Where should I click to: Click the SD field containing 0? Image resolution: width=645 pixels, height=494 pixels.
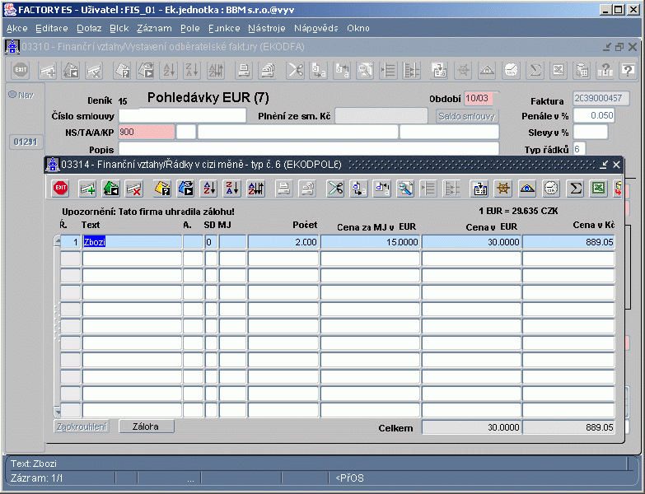click(x=211, y=242)
